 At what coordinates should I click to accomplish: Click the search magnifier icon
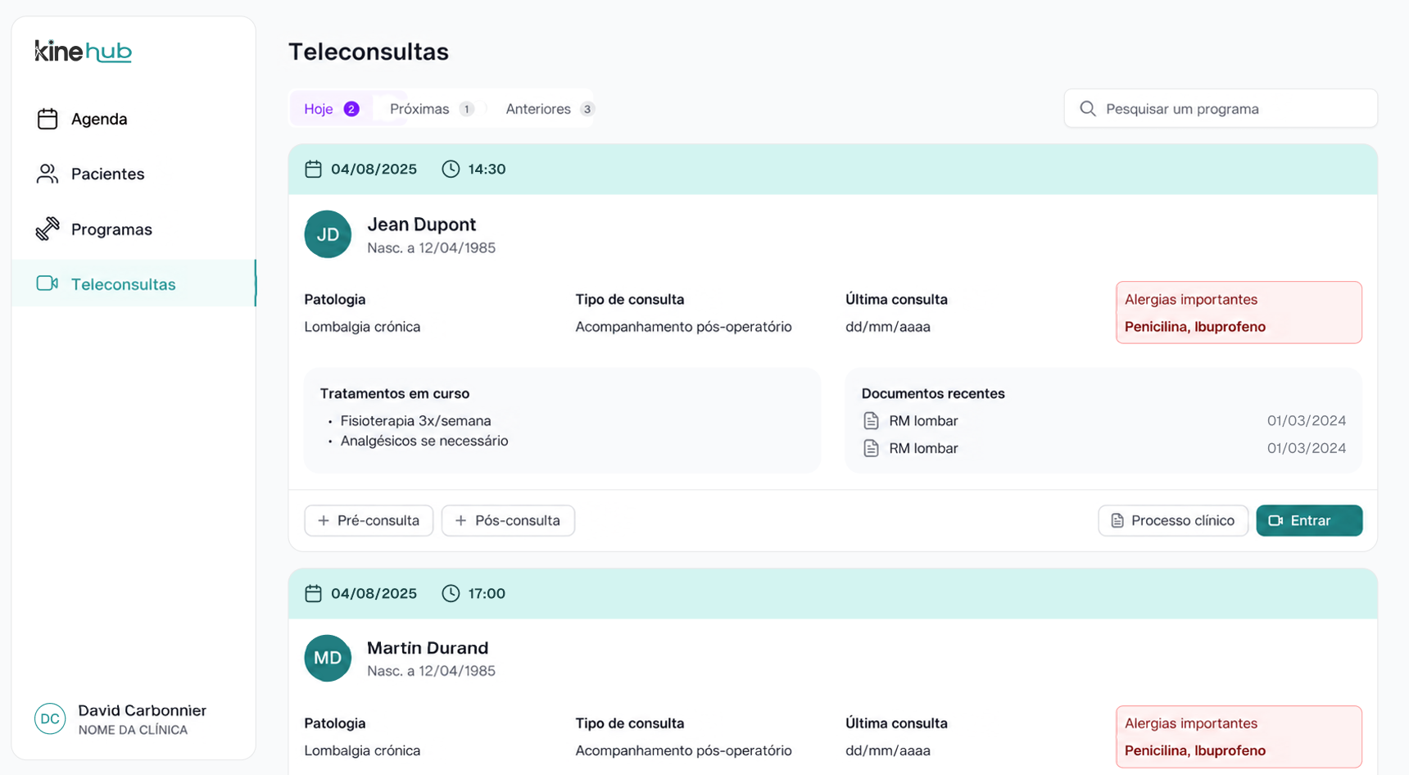pos(1088,108)
